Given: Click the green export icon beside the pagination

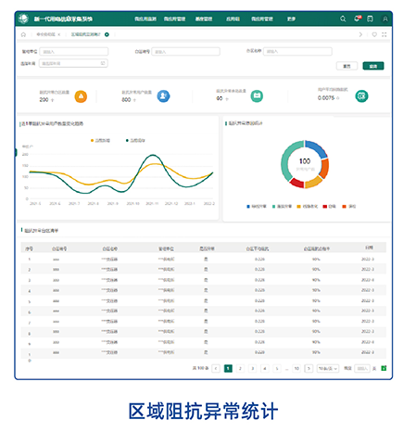Looking at the screenshot, I should (x=384, y=368).
